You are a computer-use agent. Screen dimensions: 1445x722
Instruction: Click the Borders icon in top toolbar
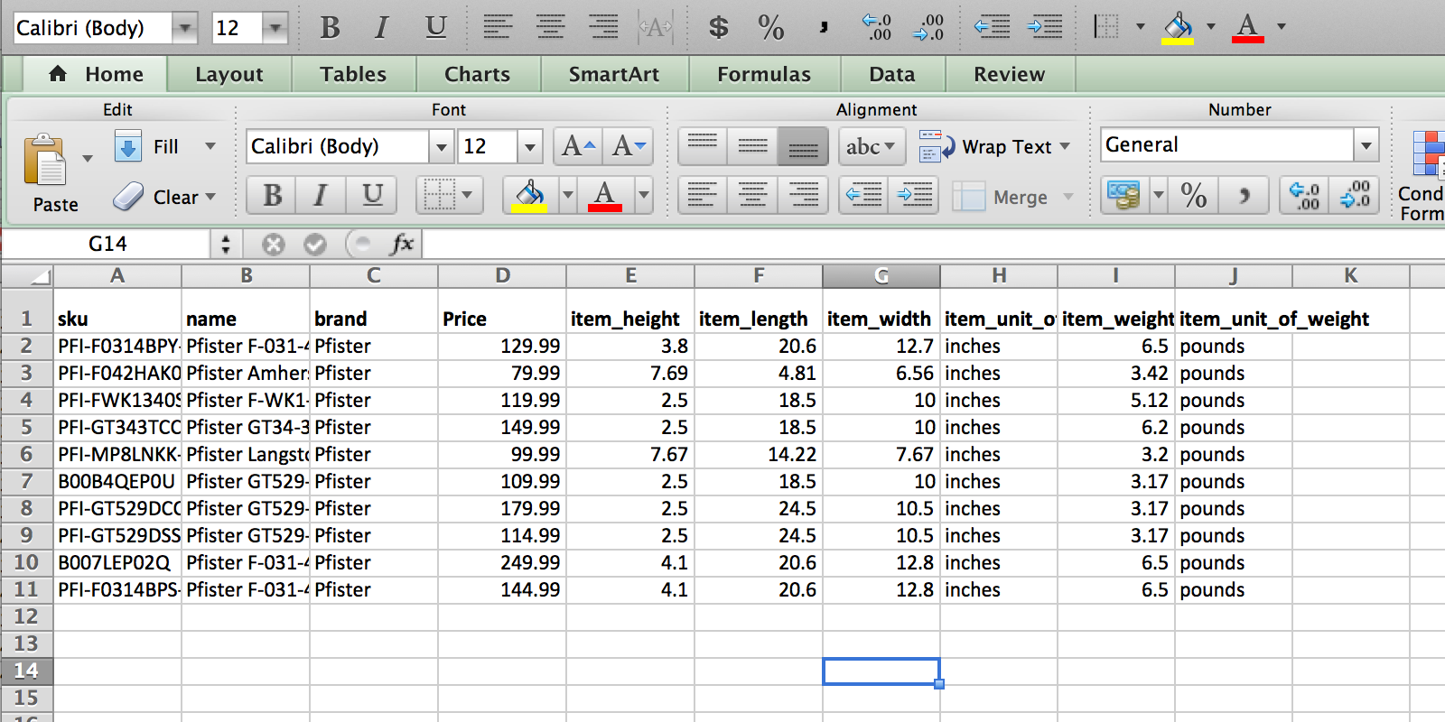point(1106,27)
